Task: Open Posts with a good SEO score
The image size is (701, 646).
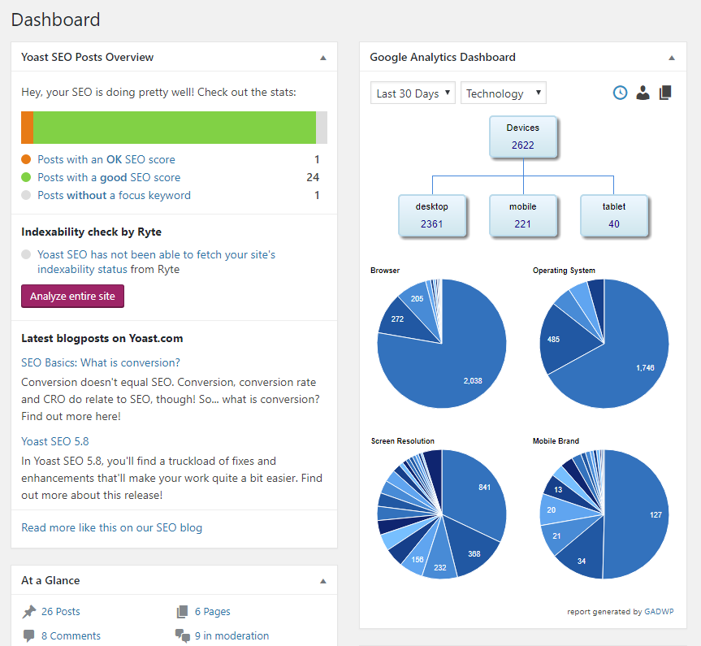Action: [x=109, y=177]
